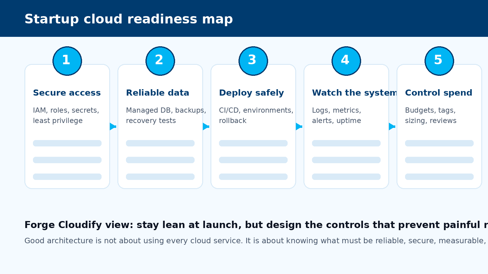488x274 pixels.
Task: Click the step 1 circle badge
Action: coord(67,61)
